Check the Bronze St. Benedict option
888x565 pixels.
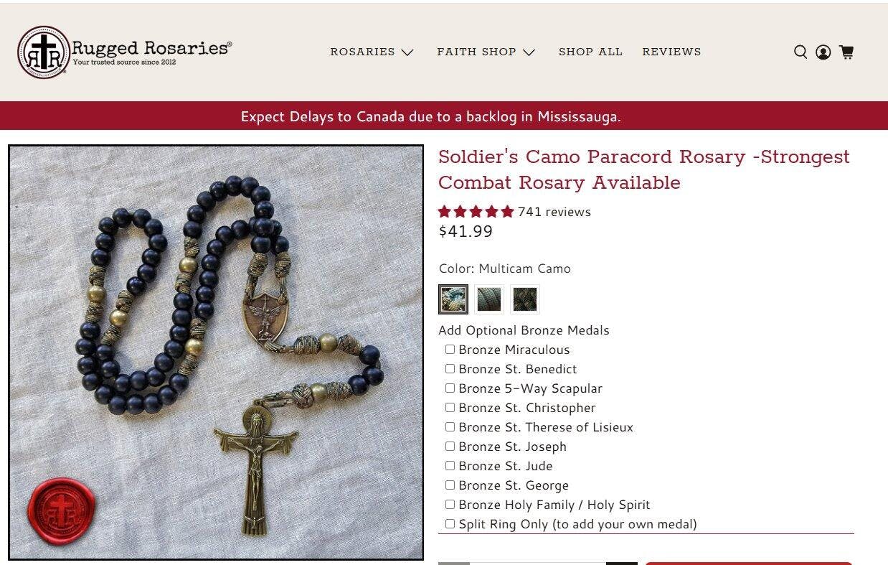point(450,369)
